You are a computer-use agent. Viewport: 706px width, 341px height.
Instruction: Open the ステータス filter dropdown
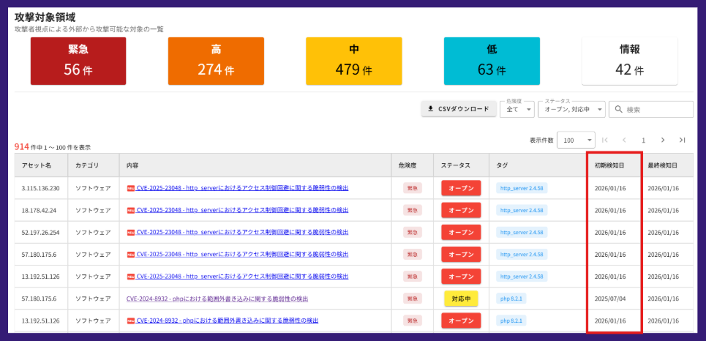click(571, 109)
